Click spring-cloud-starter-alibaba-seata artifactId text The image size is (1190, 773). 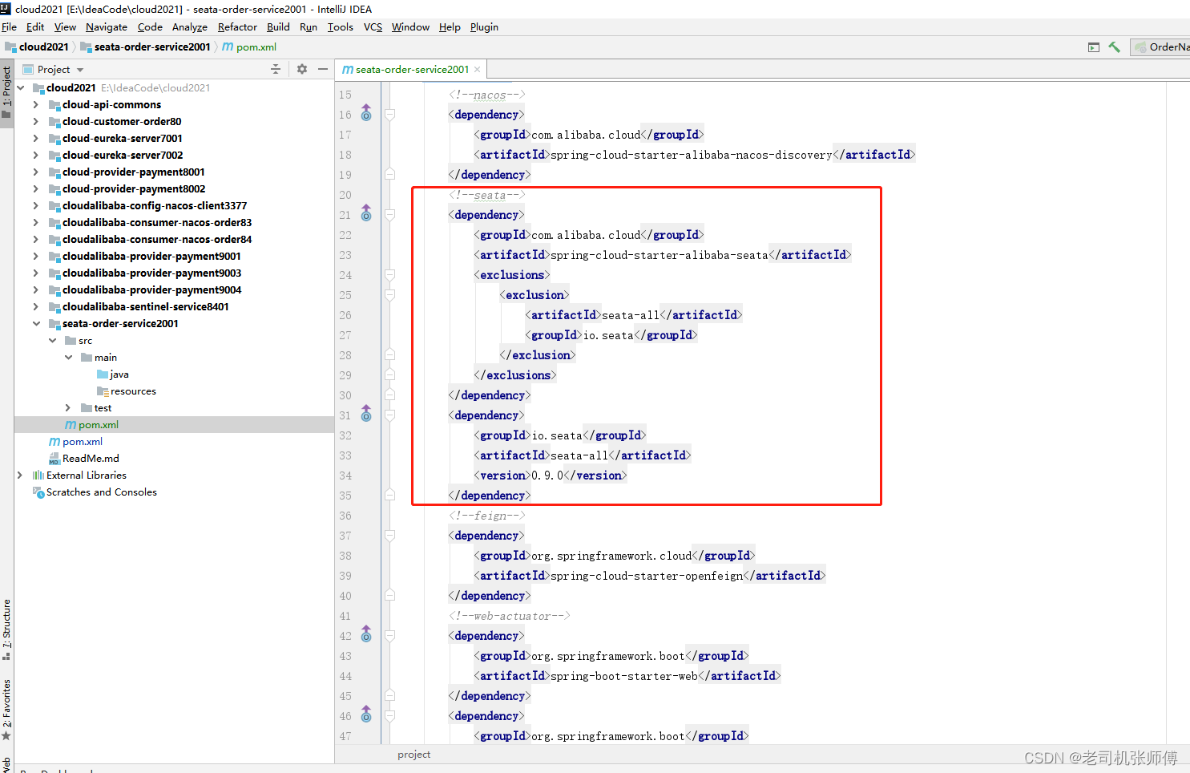click(x=660, y=255)
